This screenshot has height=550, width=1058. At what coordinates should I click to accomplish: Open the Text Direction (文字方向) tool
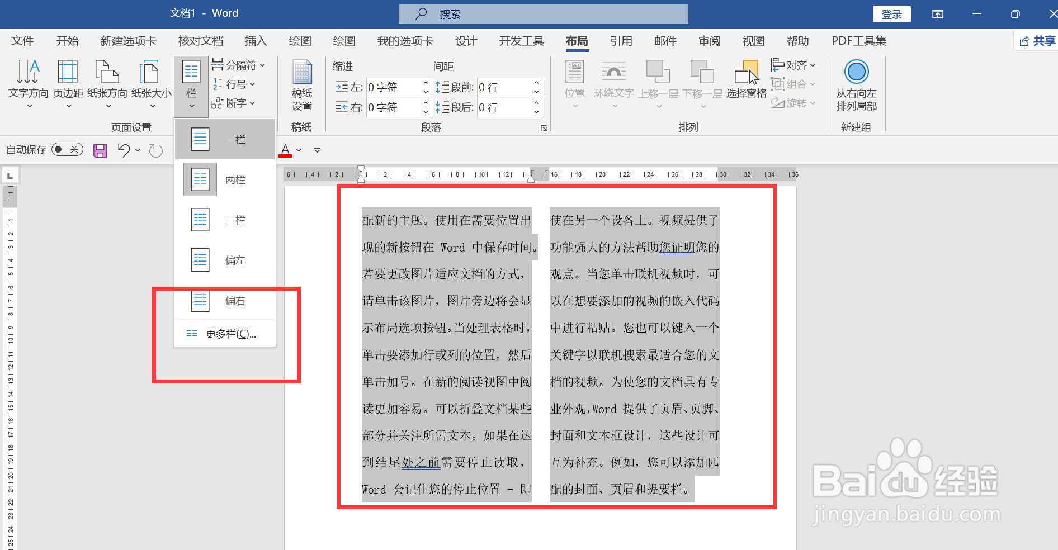(x=28, y=83)
